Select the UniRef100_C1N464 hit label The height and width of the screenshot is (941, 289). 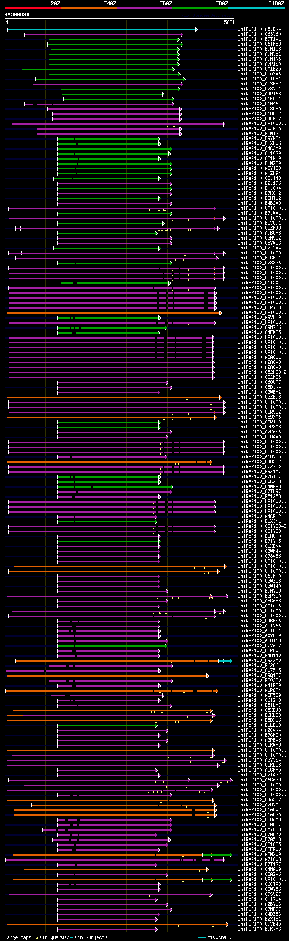pyautogui.click(x=259, y=104)
